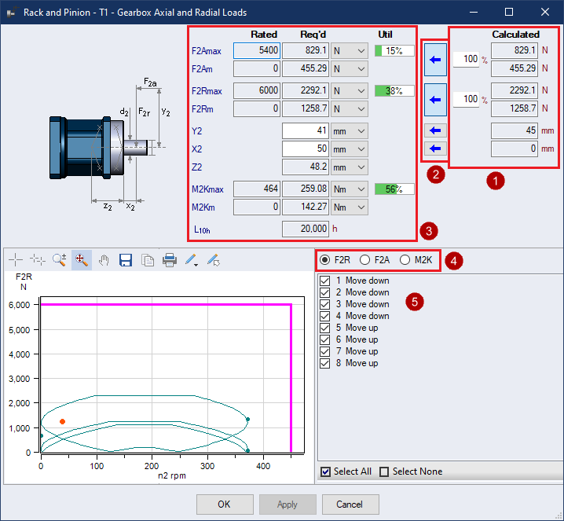
Task: Click blue arrow to transfer axial load values
Action: [x=435, y=60]
